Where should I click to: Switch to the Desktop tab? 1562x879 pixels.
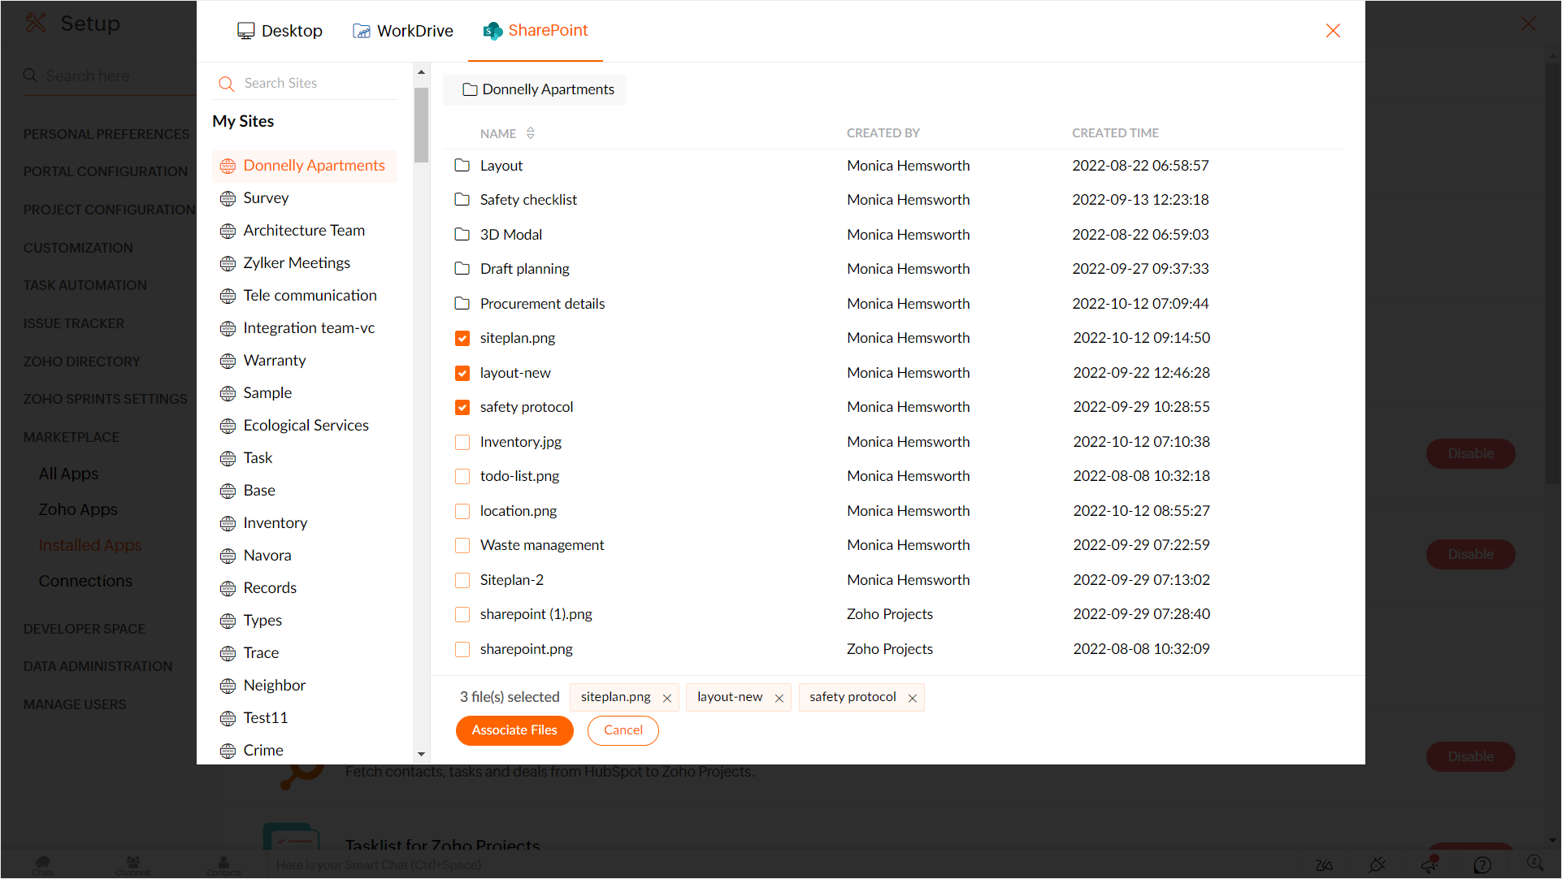click(280, 31)
